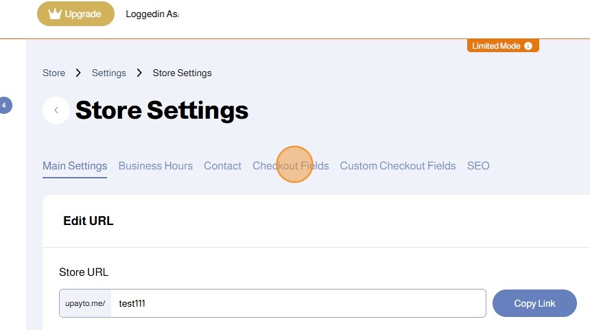Click the info icon in Limited Mode badge
The height and width of the screenshot is (330, 590).
tap(528, 46)
